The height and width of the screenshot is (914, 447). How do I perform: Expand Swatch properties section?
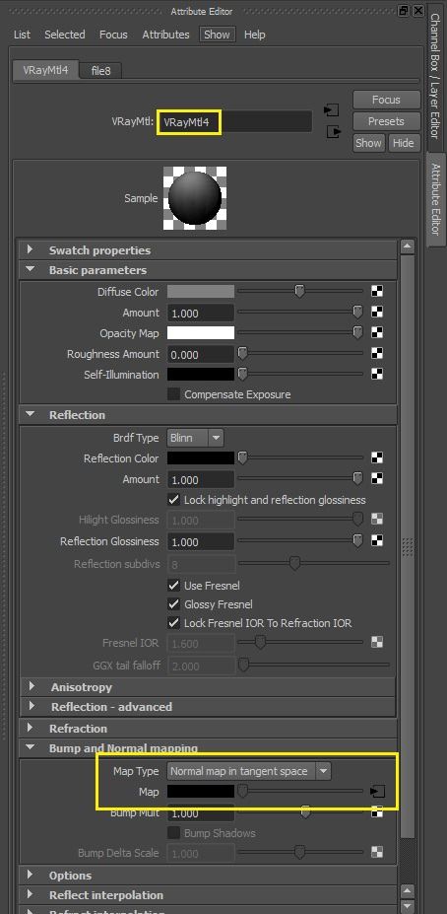pos(31,250)
